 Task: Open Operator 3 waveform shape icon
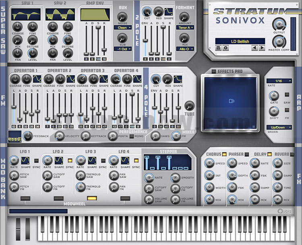coord(104,79)
